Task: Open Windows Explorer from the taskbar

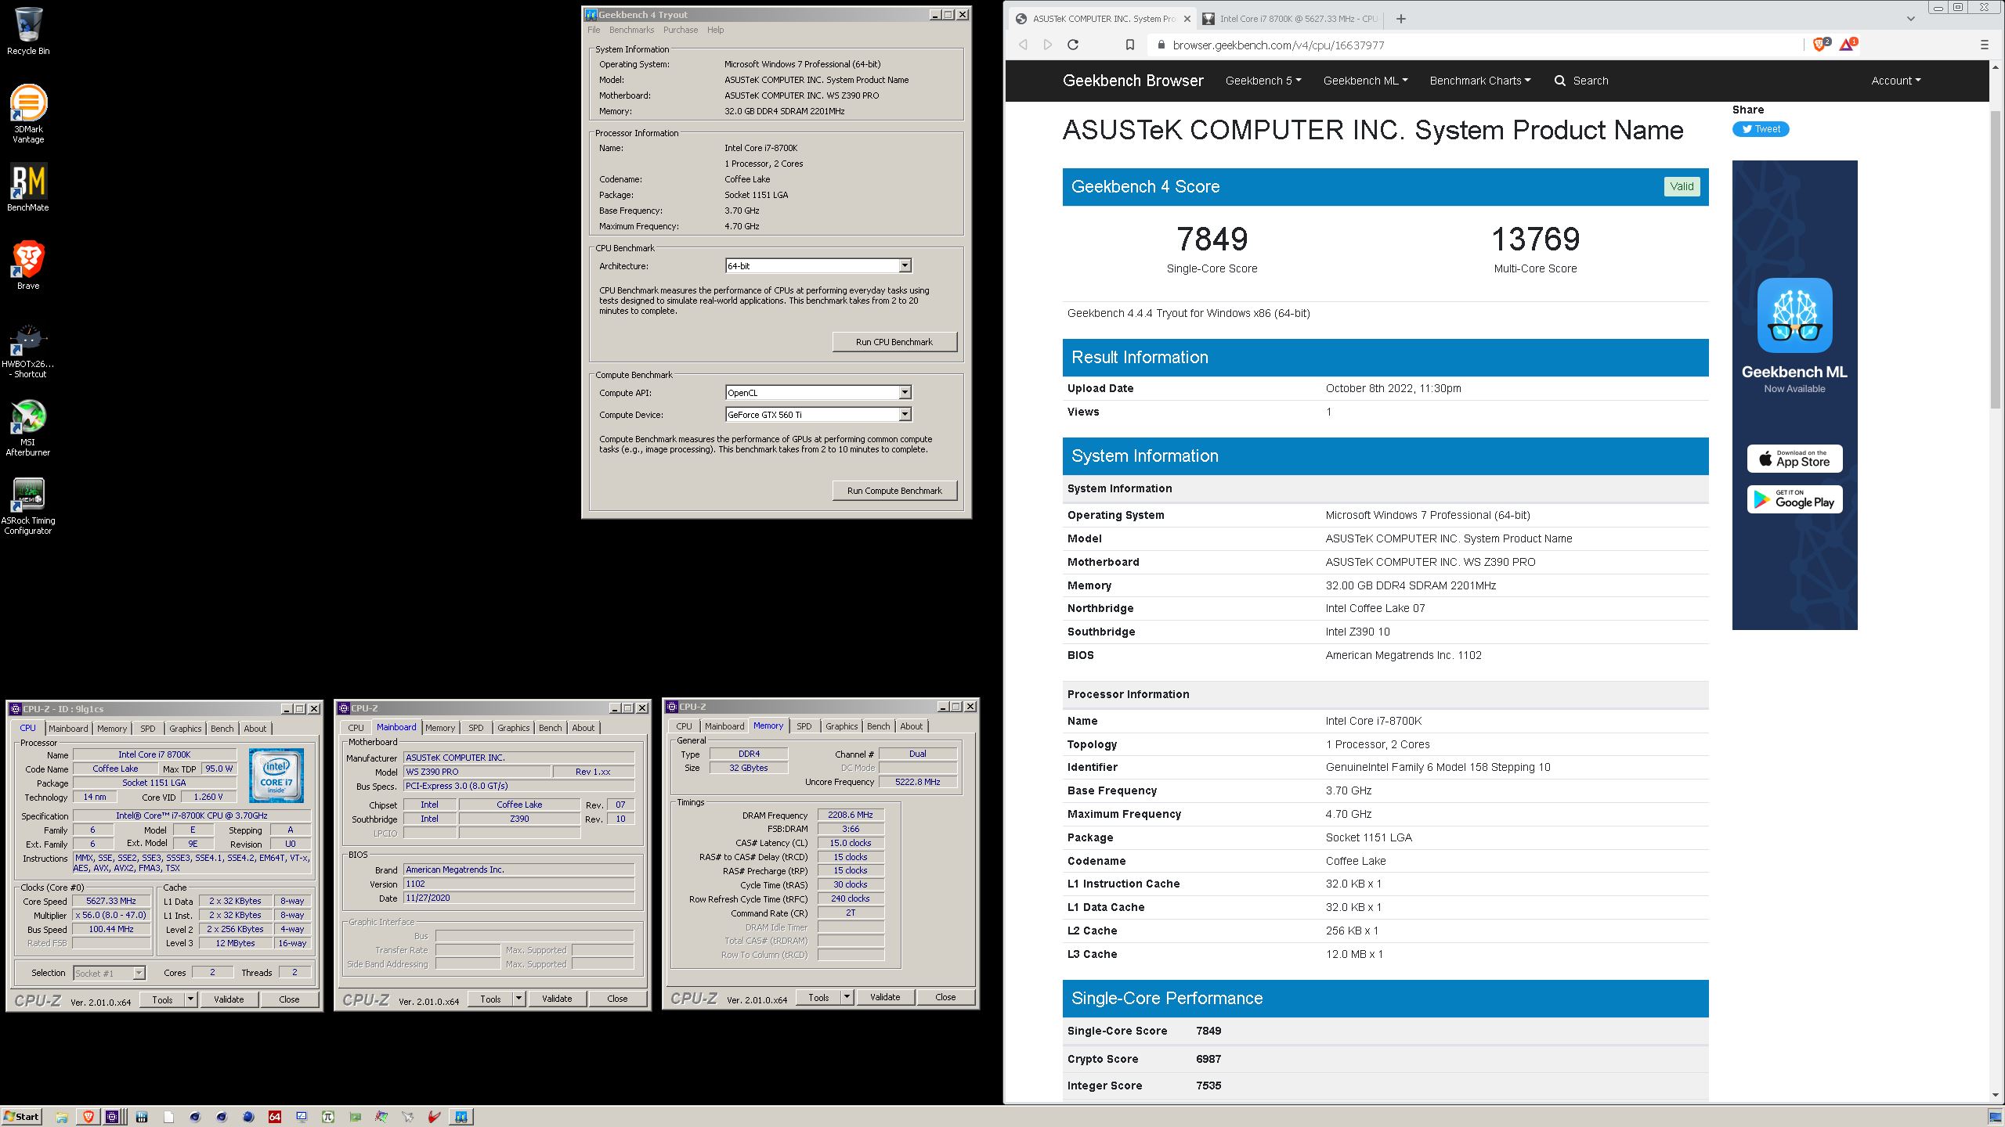Action: pos(61,1117)
